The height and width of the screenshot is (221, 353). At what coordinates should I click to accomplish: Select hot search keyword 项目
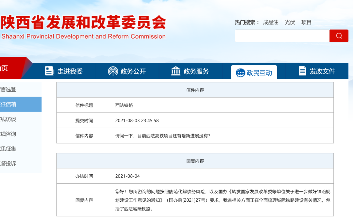pos(306,22)
